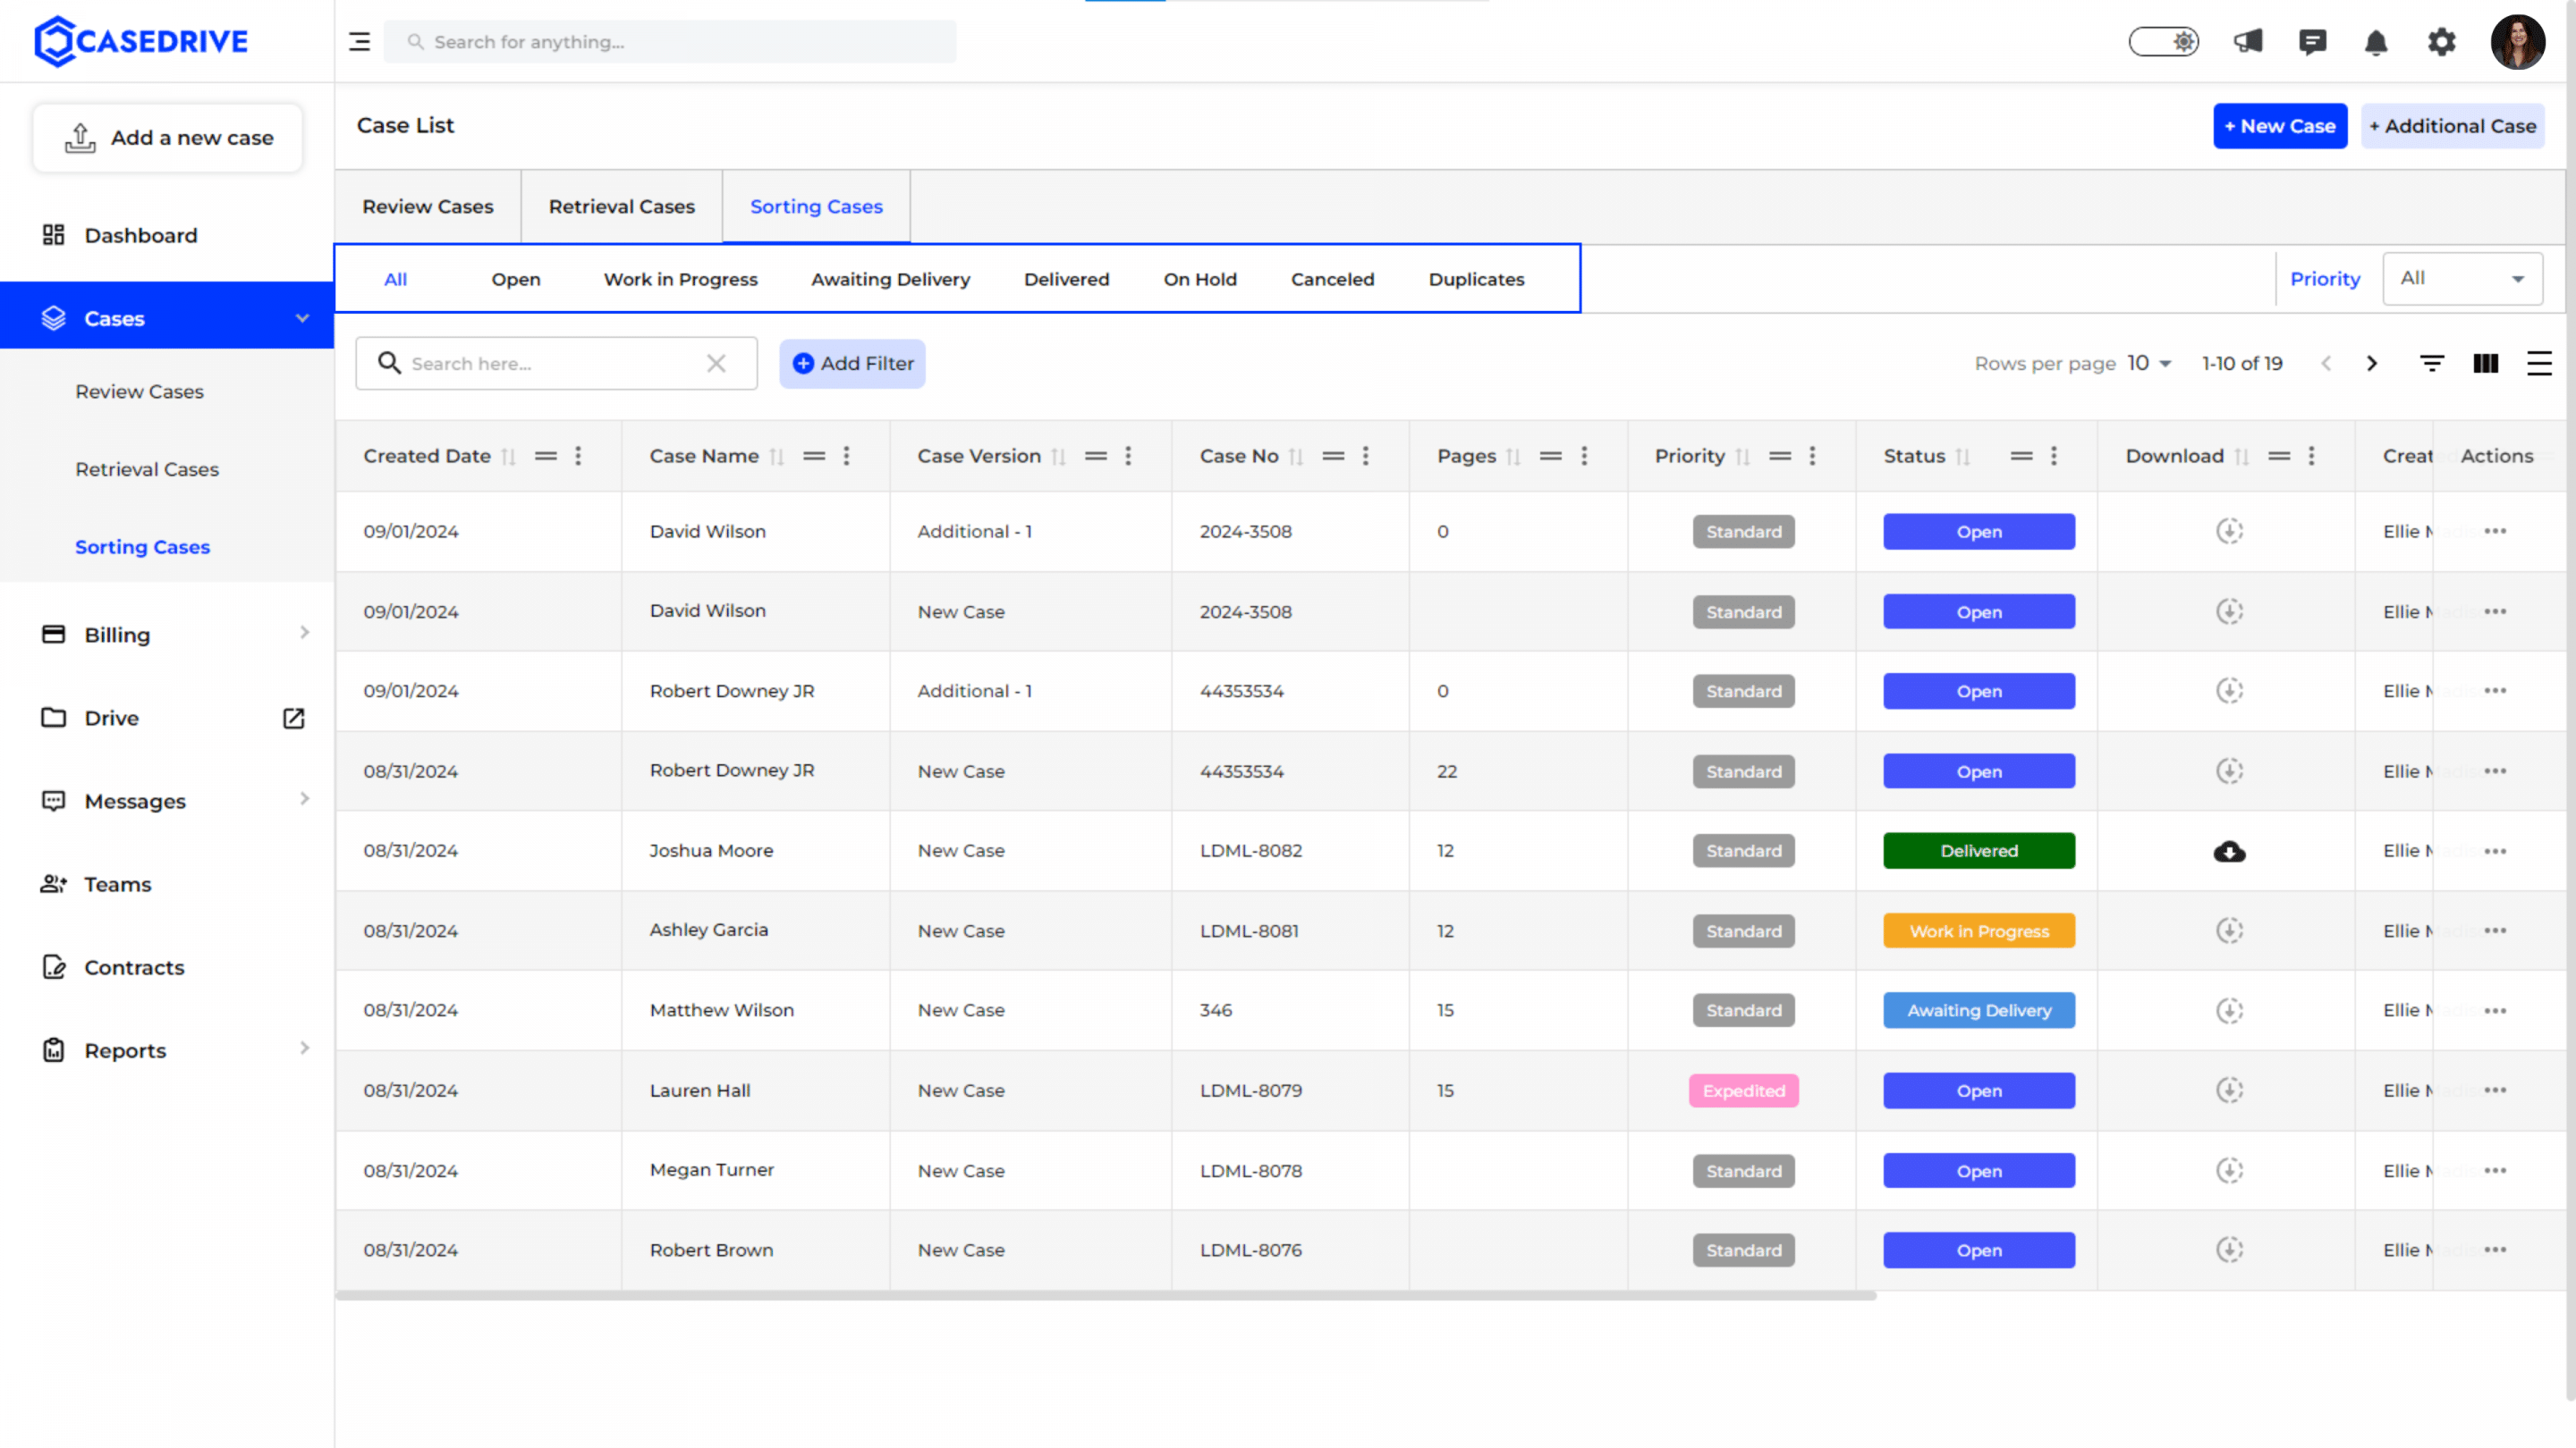The image size is (2576, 1448).
Task: Open actions menu for Matthew Wilson row
Action: (x=2495, y=1010)
